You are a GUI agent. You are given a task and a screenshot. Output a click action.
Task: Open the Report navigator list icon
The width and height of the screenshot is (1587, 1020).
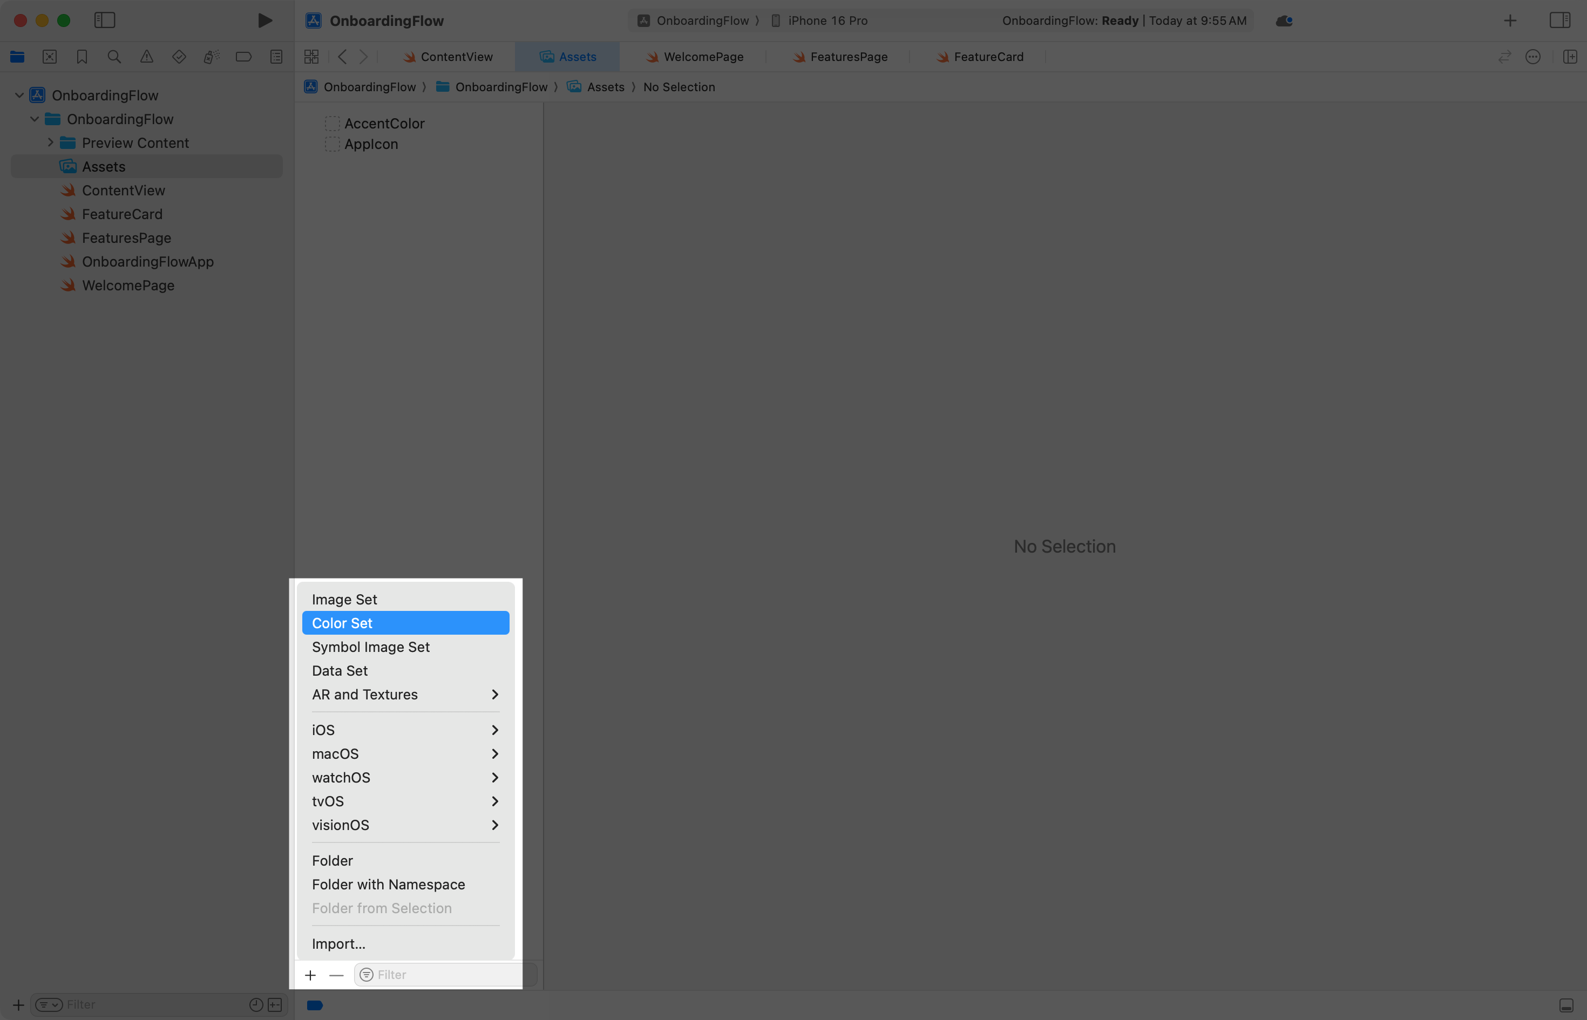point(276,56)
